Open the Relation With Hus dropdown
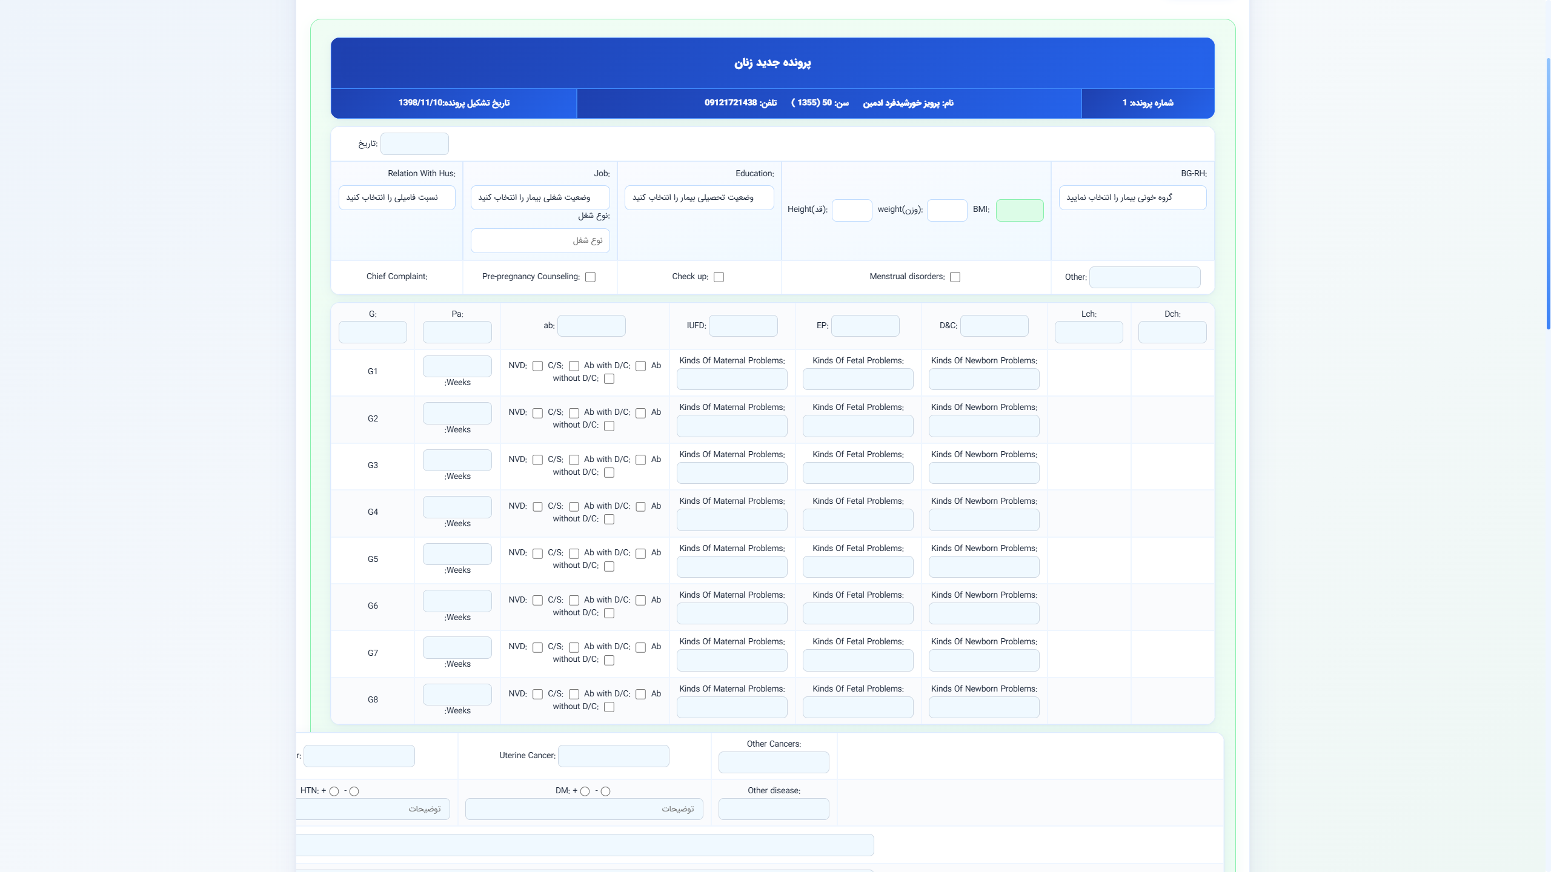This screenshot has width=1551, height=872. pyautogui.click(x=397, y=197)
